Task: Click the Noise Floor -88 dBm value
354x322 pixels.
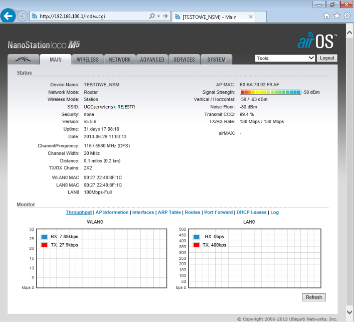Action: point(248,107)
